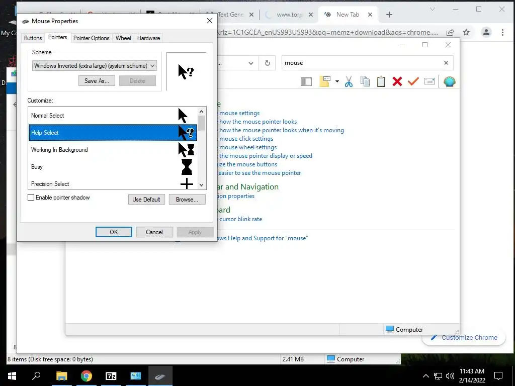Switch to the Buttons tab
This screenshot has width=515, height=386.
click(x=33, y=38)
